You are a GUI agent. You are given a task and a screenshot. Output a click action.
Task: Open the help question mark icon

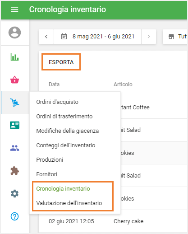[14, 216]
